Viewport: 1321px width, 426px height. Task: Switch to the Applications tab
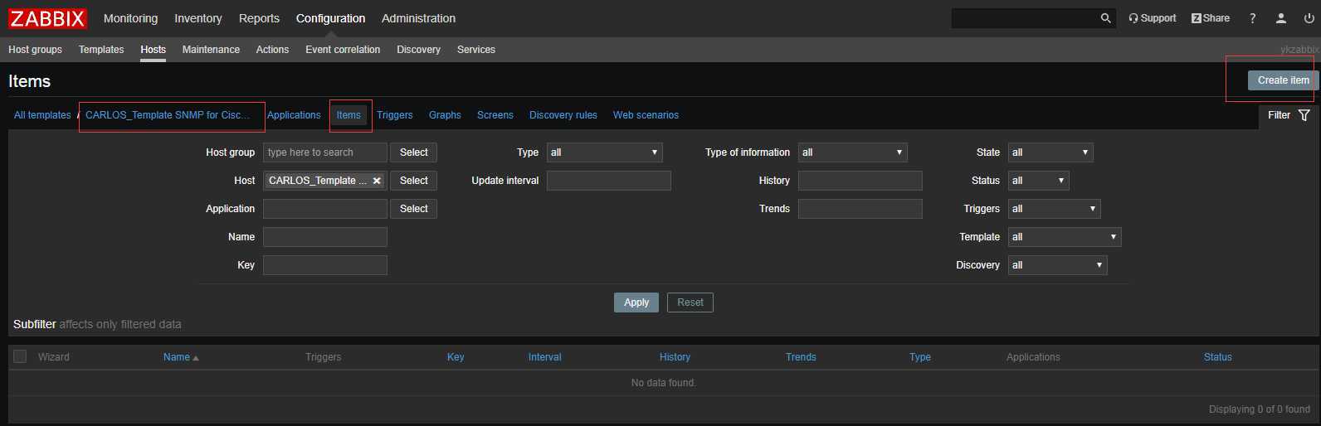[x=294, y=115]
